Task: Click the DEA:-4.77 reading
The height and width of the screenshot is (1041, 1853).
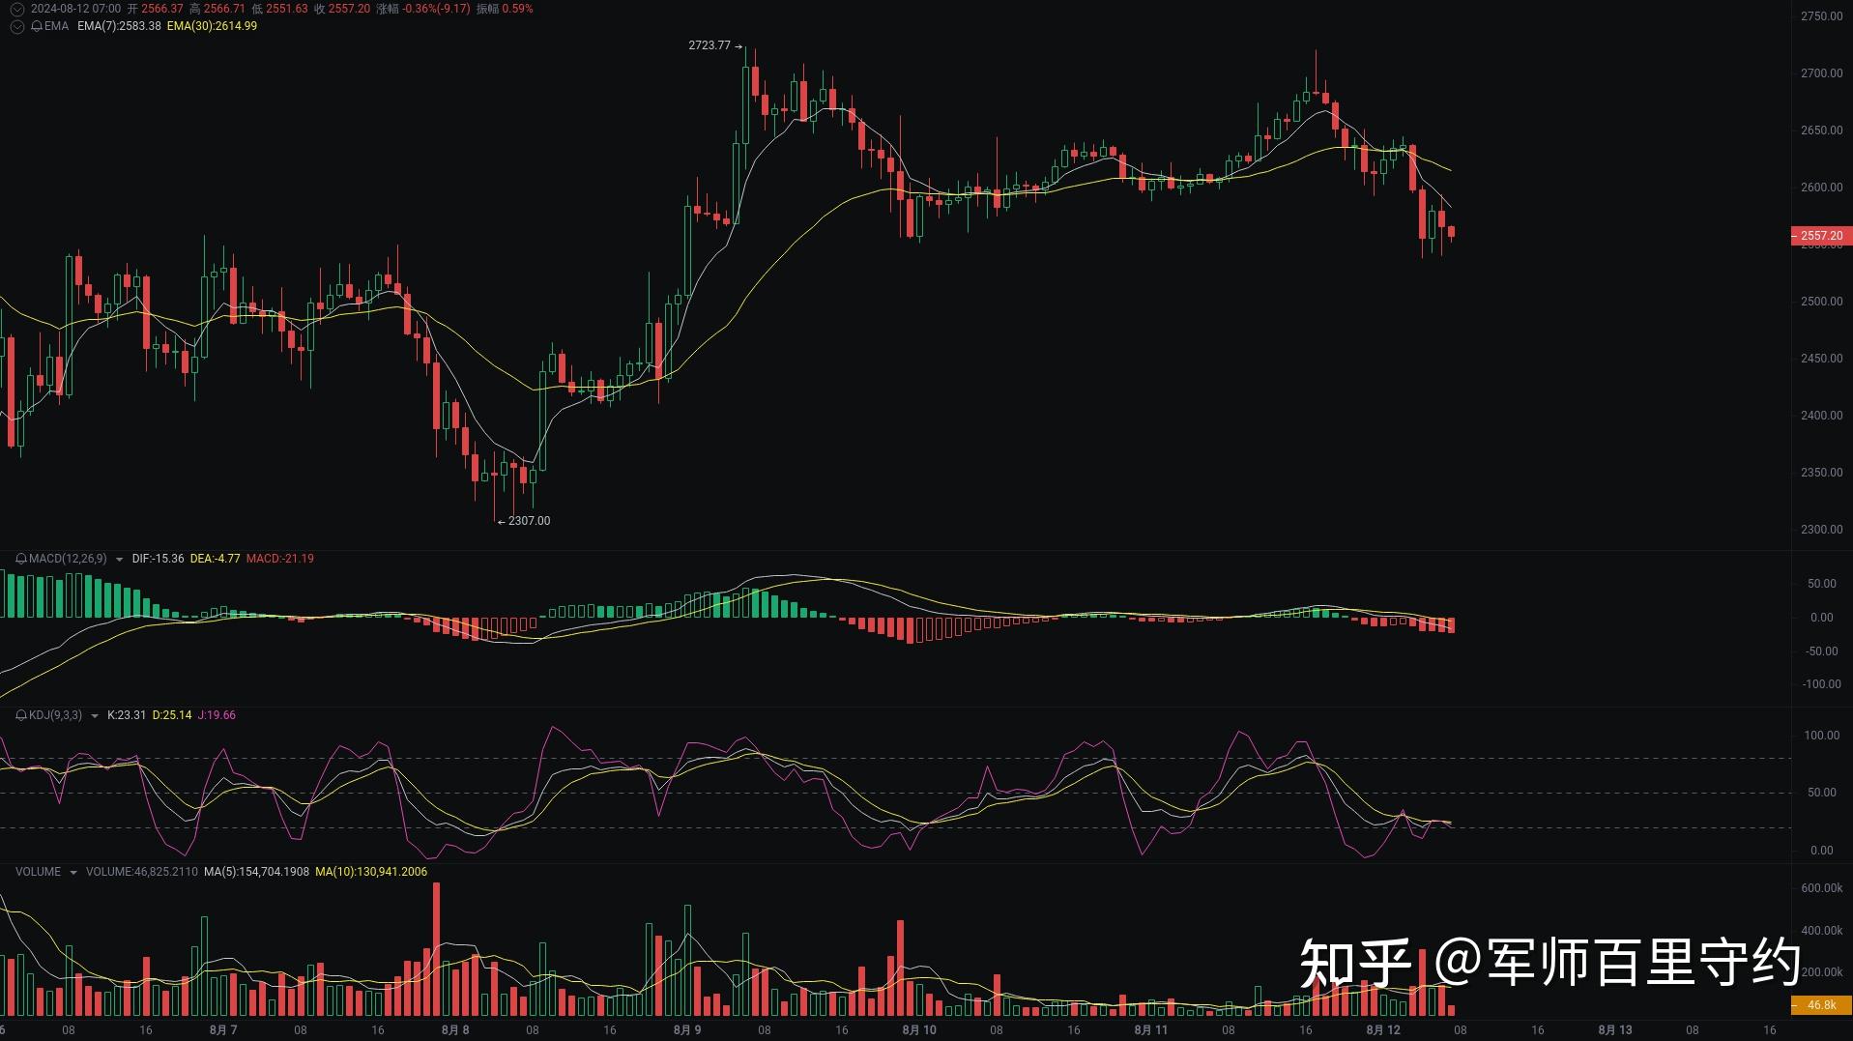Action: (x=215, y=559)
